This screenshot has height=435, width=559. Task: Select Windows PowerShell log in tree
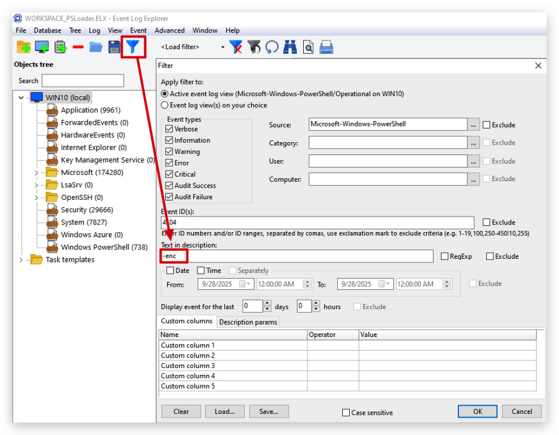104,247
